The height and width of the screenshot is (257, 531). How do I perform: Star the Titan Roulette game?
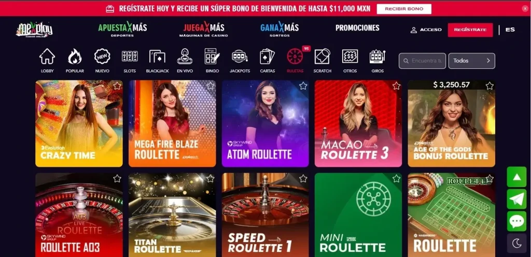tap(211, 179)
